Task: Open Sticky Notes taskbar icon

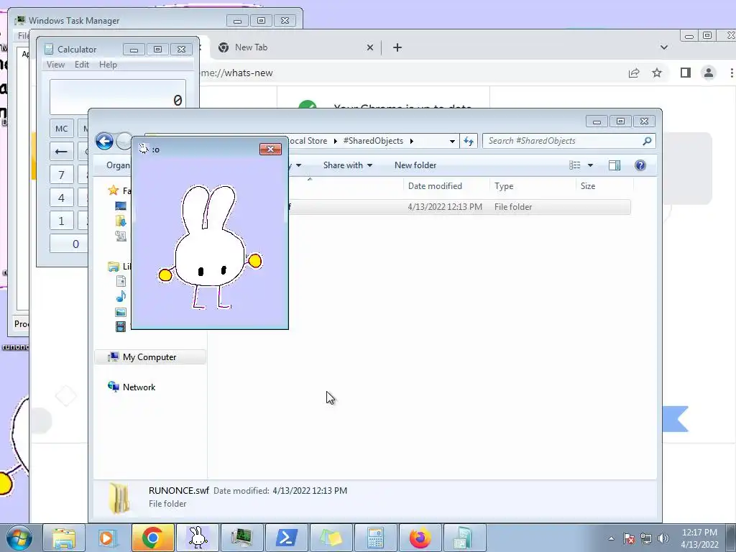Action: point(331,538)
